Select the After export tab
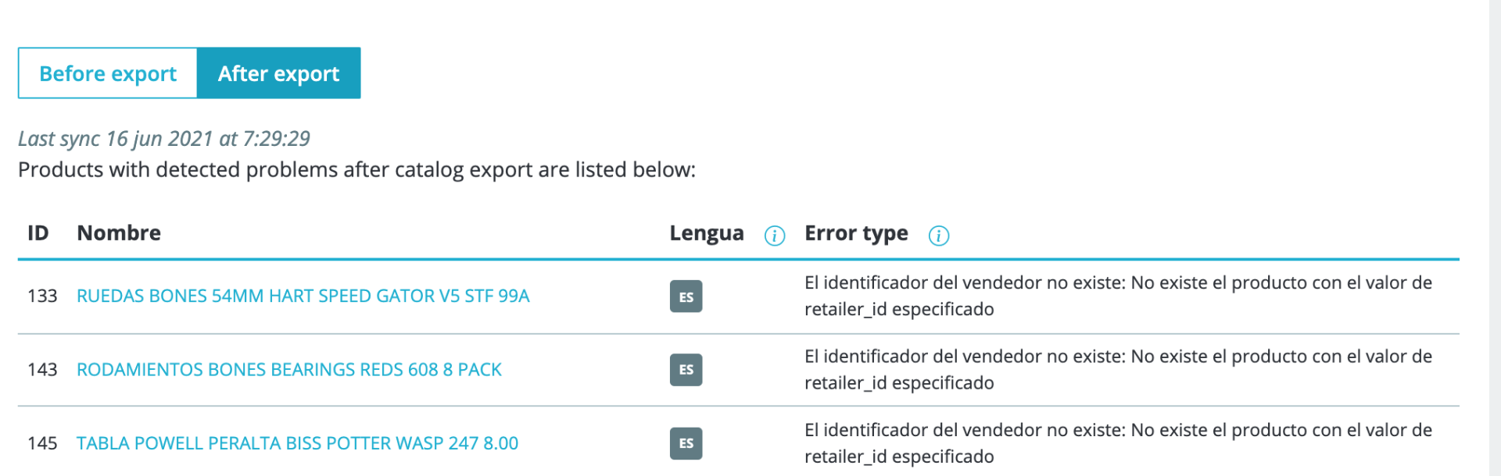Screen dimensions: 1501x476 [278, 73]
